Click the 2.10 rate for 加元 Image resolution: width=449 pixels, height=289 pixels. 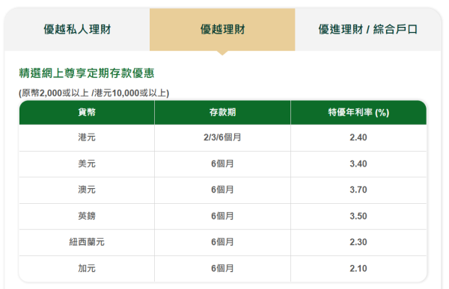click(x=358, y=268)
